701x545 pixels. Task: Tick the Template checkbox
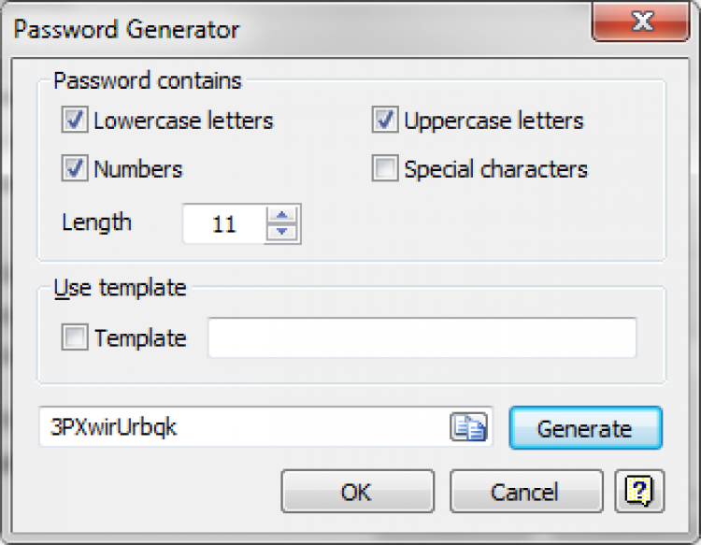click(x=74, y=338)
